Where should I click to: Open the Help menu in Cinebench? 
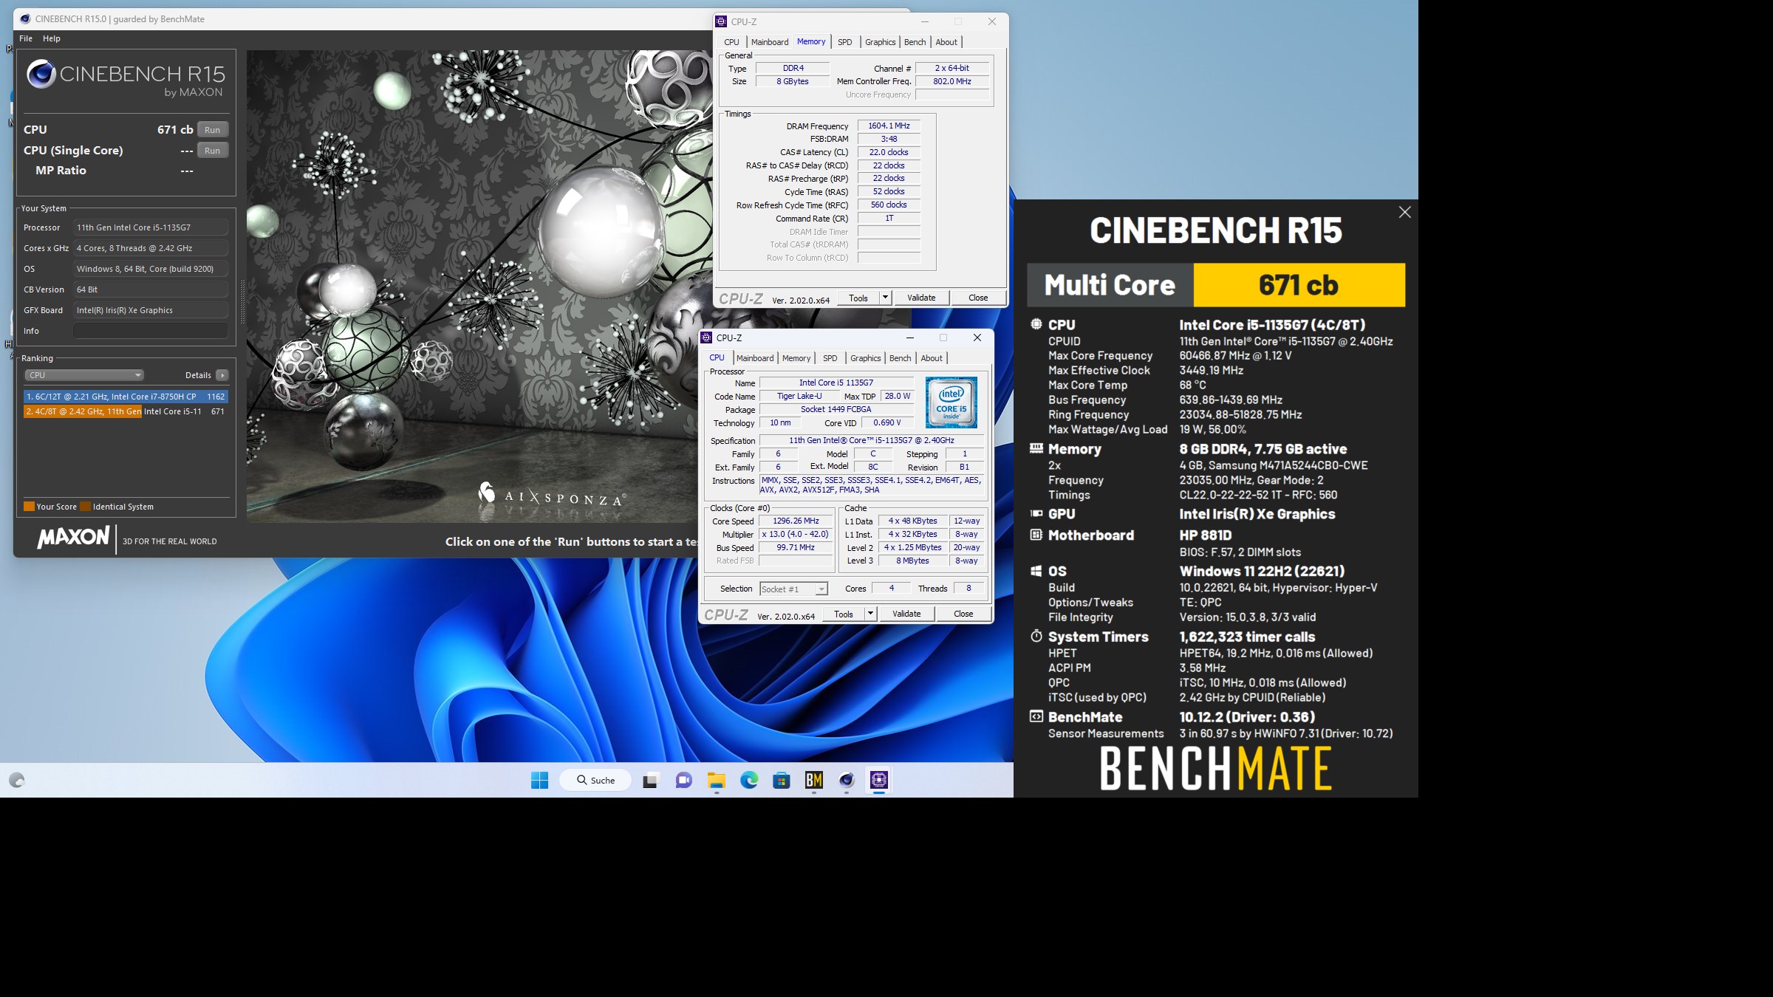point(52,38)
